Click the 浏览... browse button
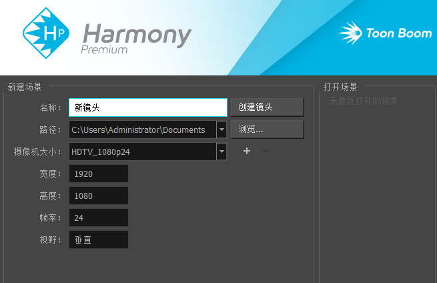The height and width of the screenshot is (283, 437). [x=267, y=129]
